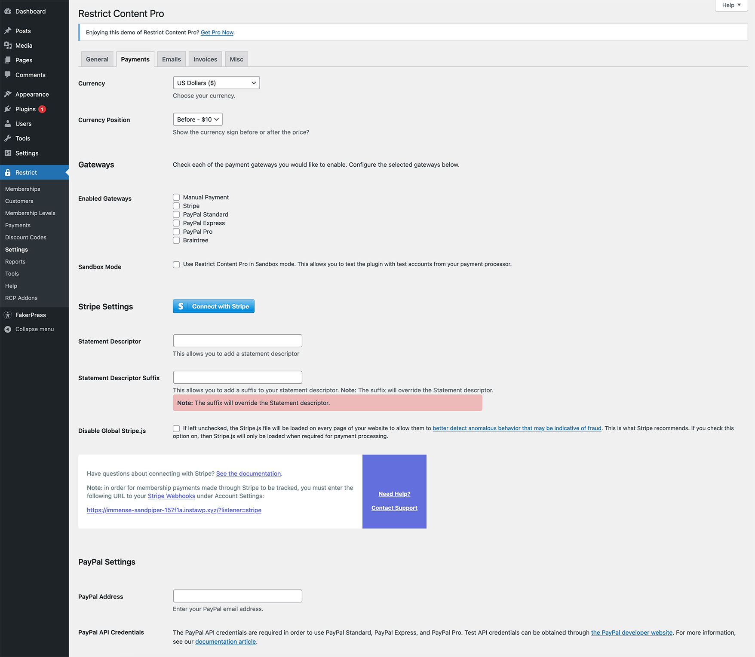Screen dimensions: 755x657
Task: Toggle the Sandbox Mode checkbox
Action: pyautogui.click(x=176, y=264)
